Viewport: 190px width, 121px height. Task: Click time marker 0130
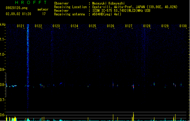[183, 26]
